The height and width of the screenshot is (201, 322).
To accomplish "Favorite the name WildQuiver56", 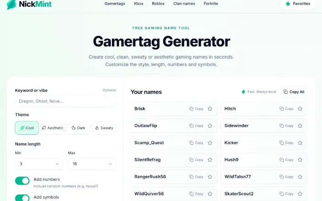I will point(210,194).
